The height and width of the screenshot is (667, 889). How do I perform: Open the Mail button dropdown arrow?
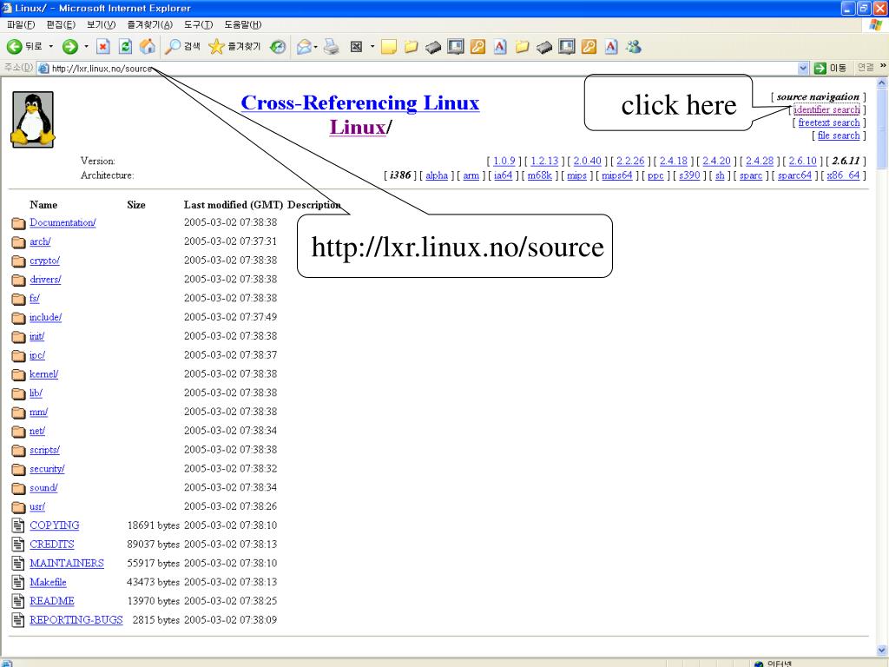[x=316, y=47]
